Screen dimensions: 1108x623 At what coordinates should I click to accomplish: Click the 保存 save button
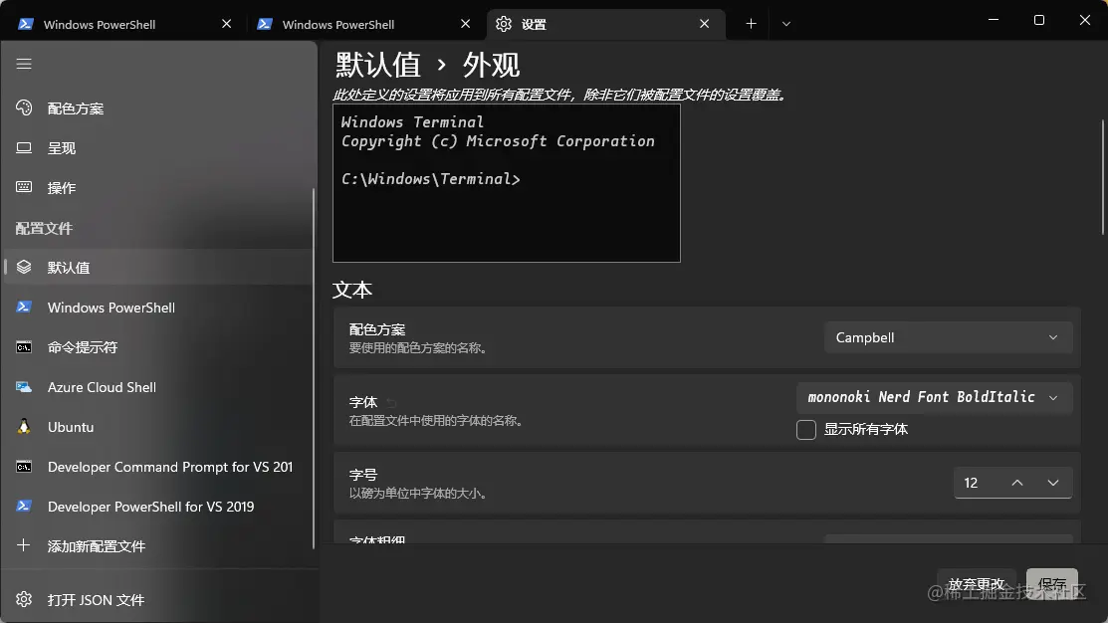(x=1052, y=584)
